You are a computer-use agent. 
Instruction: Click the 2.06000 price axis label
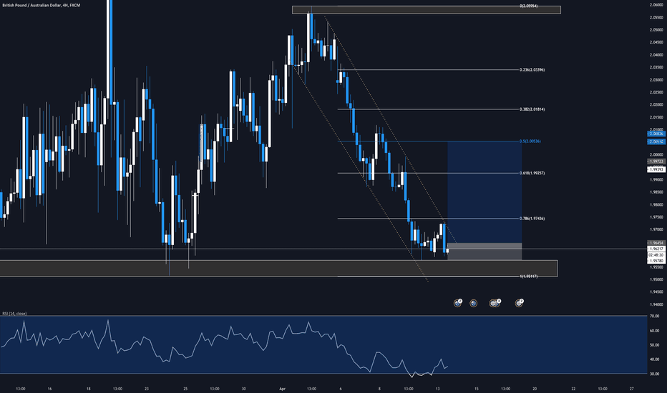(x=656, y=5)
